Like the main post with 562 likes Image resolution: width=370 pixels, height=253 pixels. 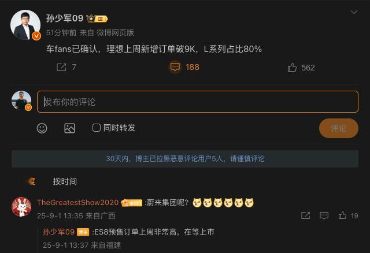(292, 68)
